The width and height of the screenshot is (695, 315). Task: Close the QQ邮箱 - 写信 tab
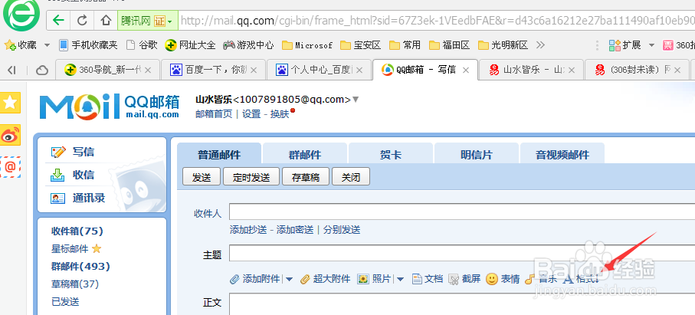465,70
